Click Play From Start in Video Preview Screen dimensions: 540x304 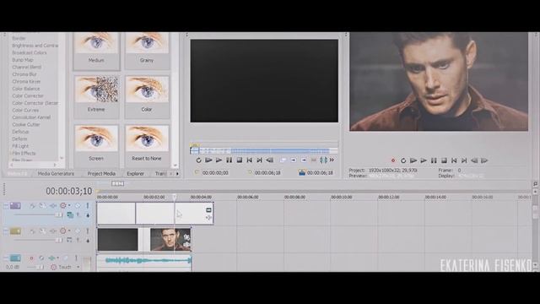[x=413, y=160]
